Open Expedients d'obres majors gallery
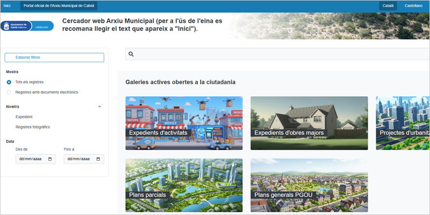This screenshot has height=215, width=430. pyautogui.click(x=309, y=123)
